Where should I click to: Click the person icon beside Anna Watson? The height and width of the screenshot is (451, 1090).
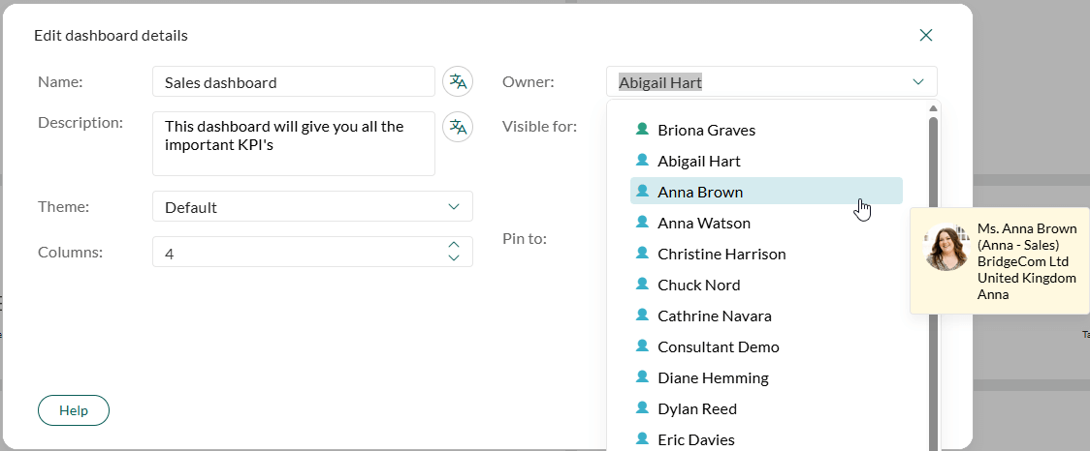[x=642, y=222]
